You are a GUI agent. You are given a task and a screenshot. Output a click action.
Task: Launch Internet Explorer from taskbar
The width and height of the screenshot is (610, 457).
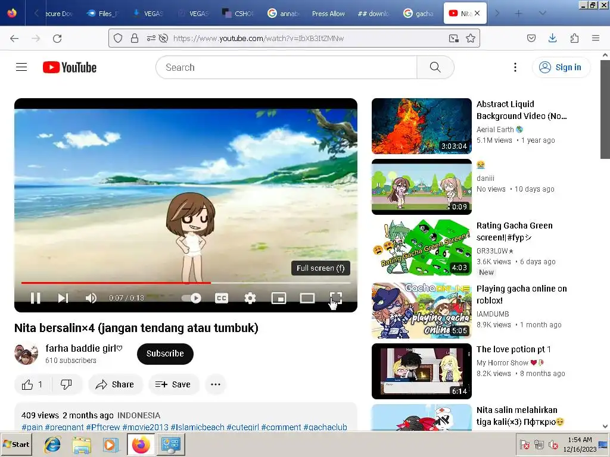point(52,444)
